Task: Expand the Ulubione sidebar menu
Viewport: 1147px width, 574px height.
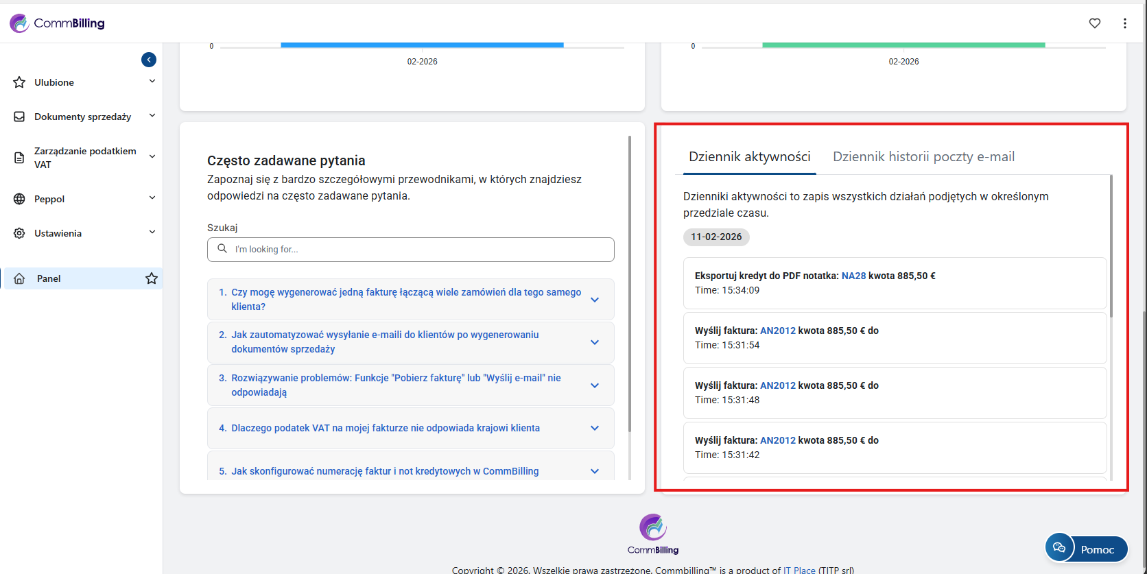Action: tap(152, 82)
